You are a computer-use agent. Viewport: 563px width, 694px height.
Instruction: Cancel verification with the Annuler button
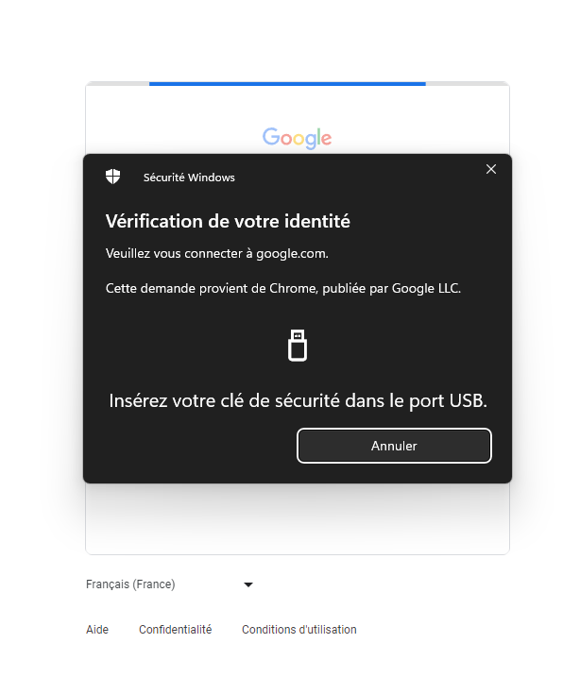[394, 446]
